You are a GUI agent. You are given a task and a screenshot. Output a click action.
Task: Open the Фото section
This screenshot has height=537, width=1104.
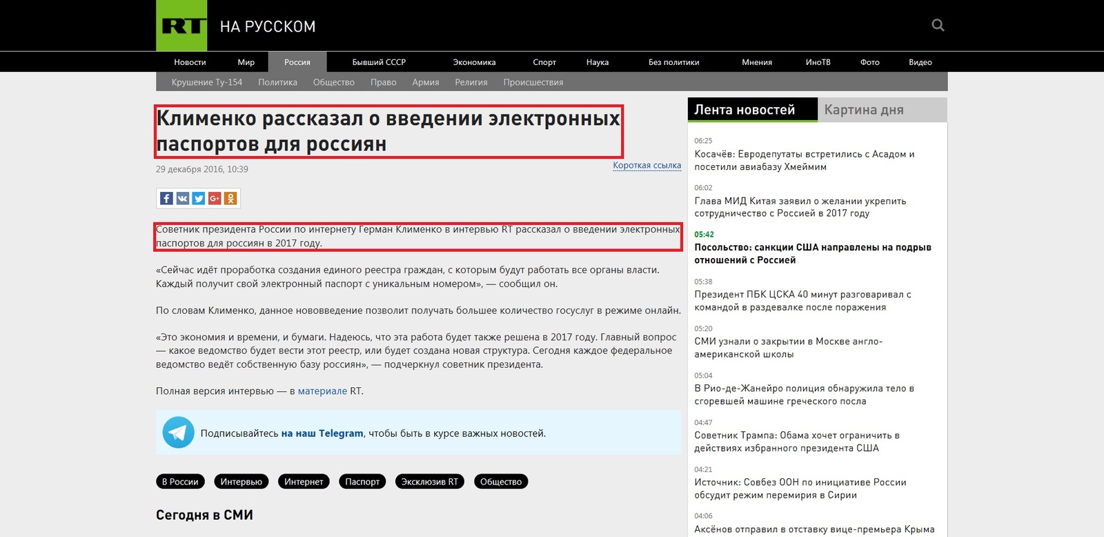click(870, 62)
